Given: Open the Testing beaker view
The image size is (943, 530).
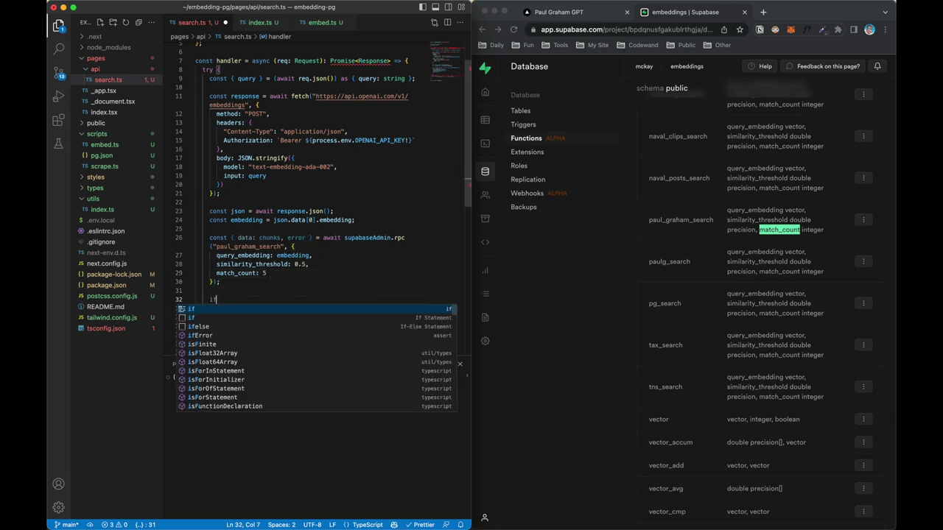Looking at the screenshot, I should (x=59, y=144).
